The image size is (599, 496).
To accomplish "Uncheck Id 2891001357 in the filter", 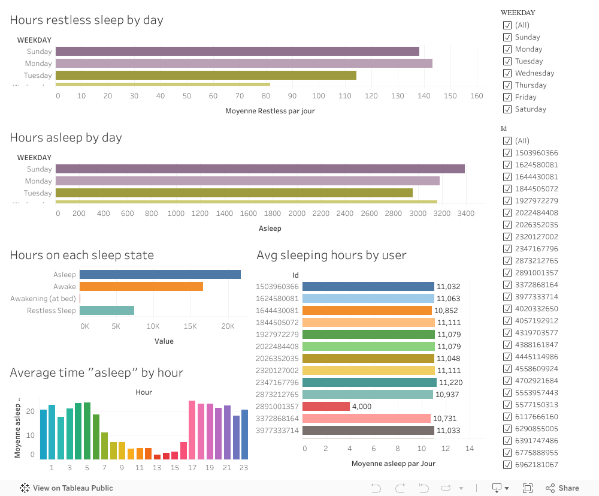I will tap(507, 273).
